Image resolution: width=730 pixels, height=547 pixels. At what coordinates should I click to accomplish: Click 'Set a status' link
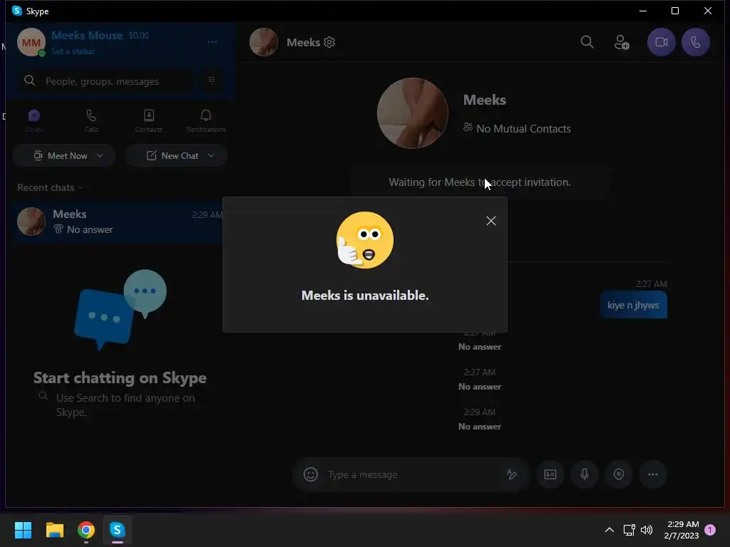coord(73,51)
